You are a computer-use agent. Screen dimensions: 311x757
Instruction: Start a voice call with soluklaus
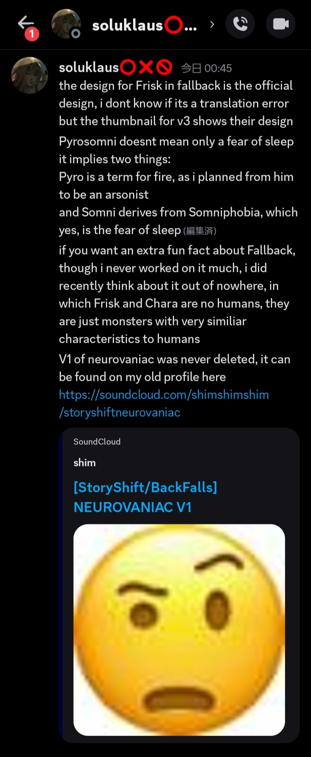point(240,24)
